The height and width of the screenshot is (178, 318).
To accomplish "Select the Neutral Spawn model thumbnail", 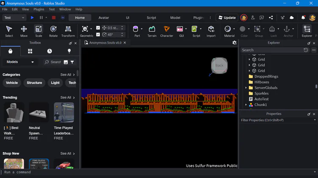I will pyautogui.click(x=39, y=112).
